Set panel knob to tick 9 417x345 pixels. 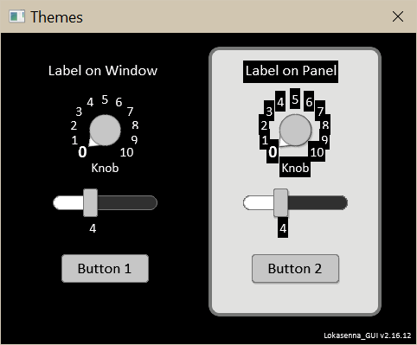(x=324, y=140)
